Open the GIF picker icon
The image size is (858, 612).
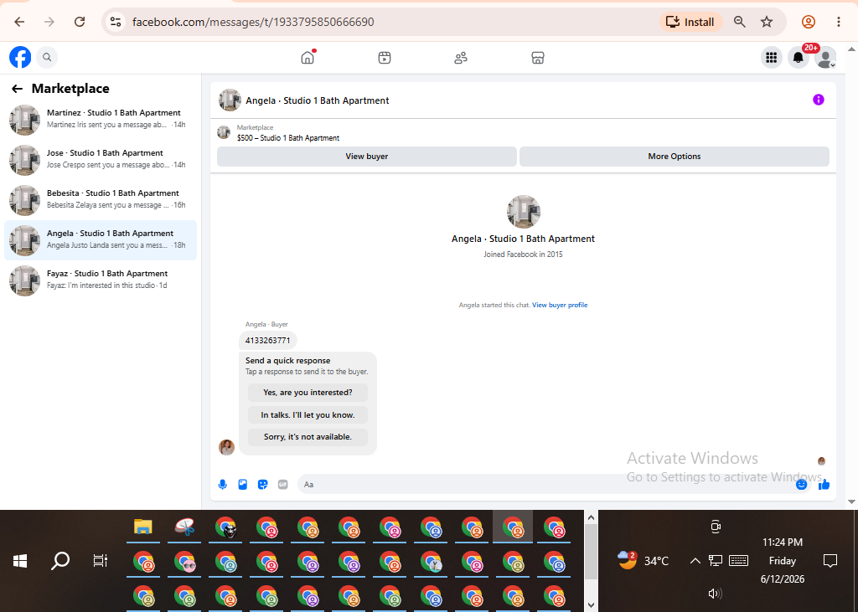tap(283, 485)
